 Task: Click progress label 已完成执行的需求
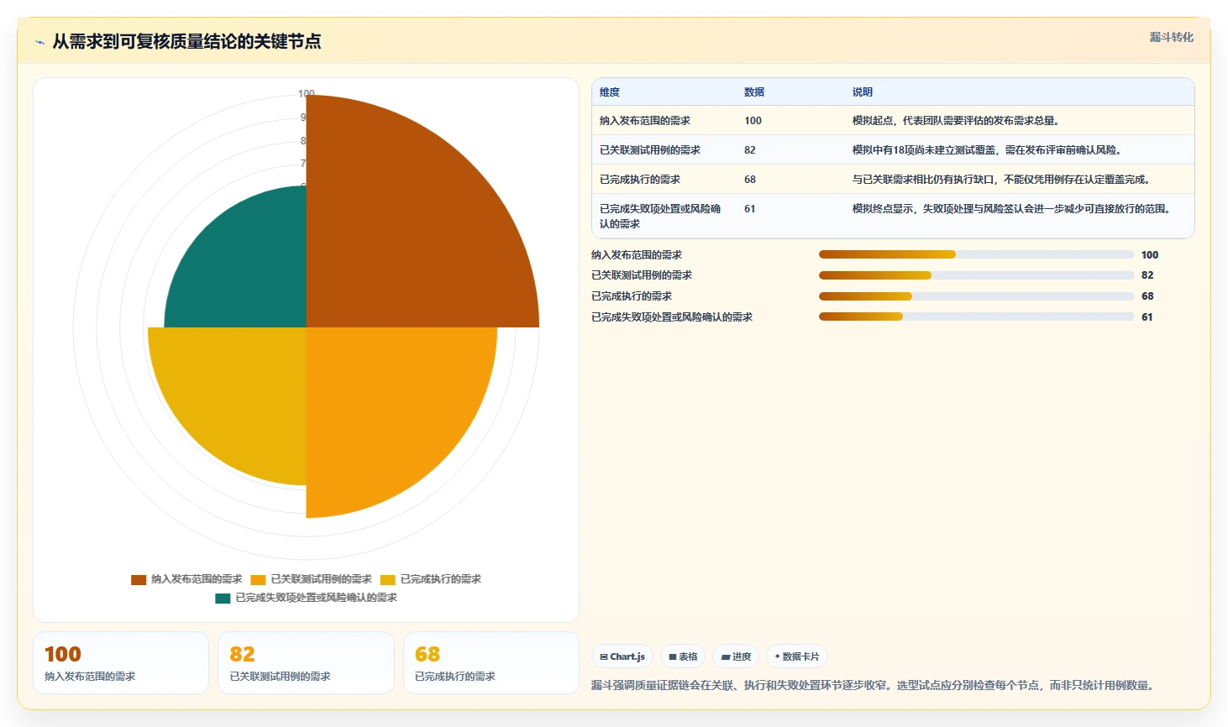[632, 296]
